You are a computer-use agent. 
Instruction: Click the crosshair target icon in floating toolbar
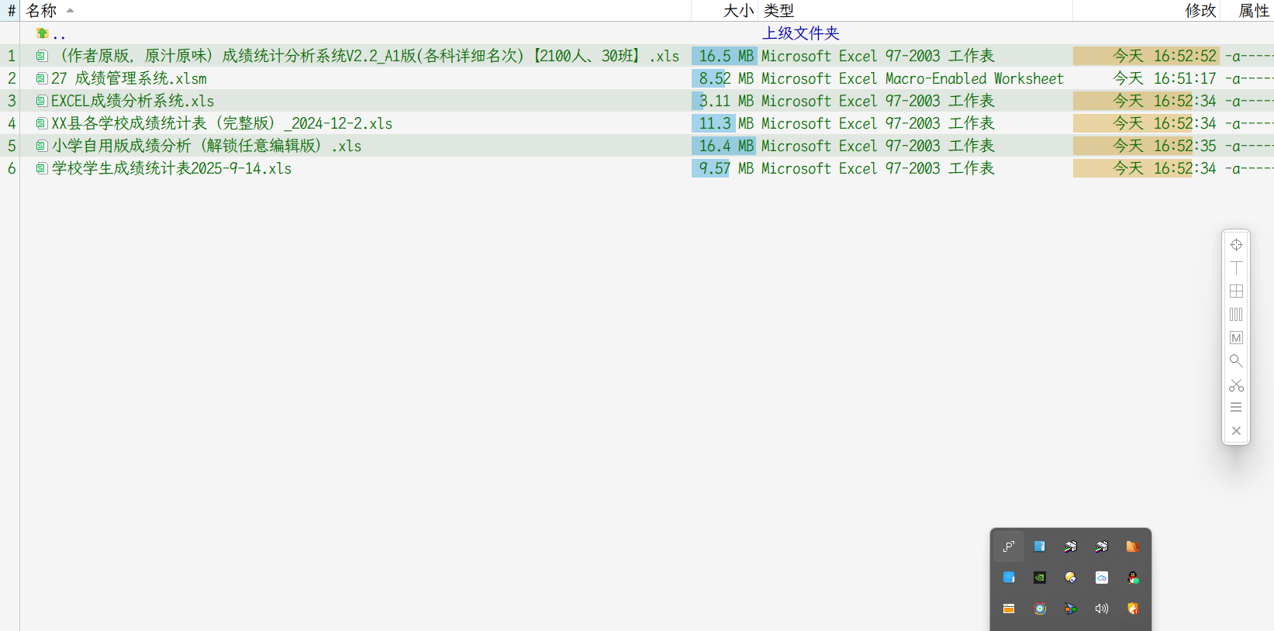[x=1236, y=245]
